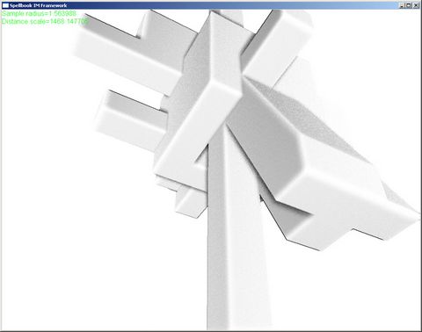Click the Spellbook IM Framework window icon
This screenshot has height=332, width=422.
[x=5, y=5]
